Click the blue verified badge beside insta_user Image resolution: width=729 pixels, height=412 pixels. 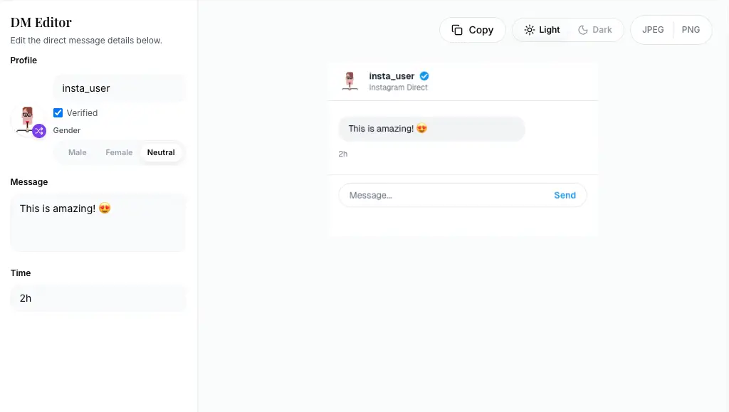click(x=424, y=75)
